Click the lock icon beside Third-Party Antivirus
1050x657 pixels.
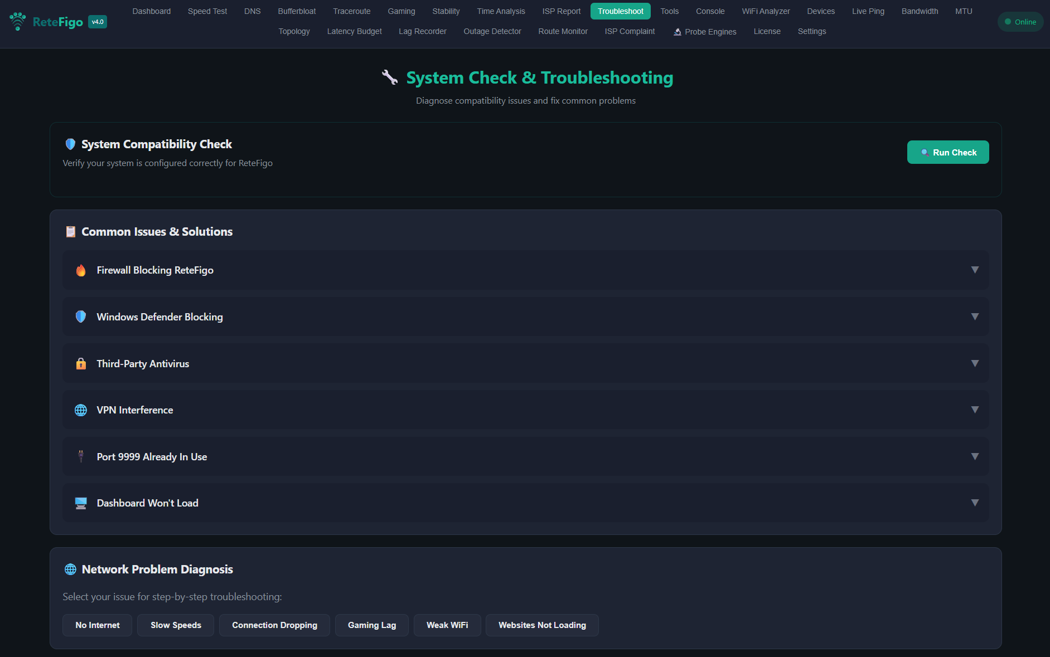click(81, 363)
